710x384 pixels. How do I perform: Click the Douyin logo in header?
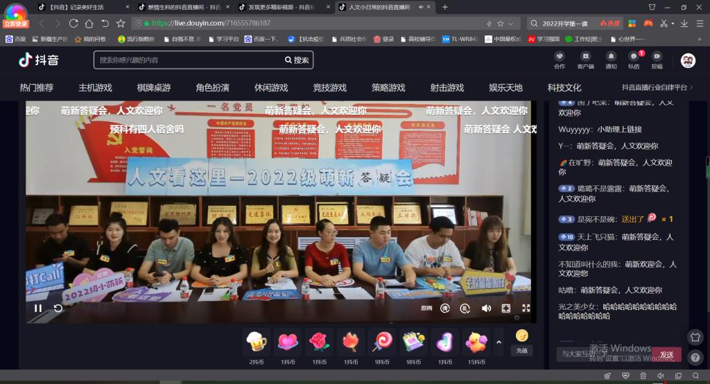click(x=37, y=60)
